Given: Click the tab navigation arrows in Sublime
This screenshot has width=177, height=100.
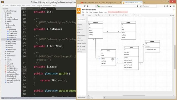Looking at the screenshot, I should tap(23, 9).
